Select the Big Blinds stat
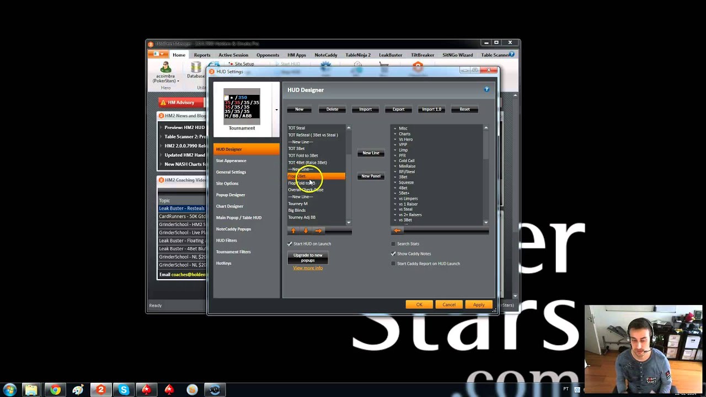This screenshot has width=706, height=397. pyautogui.click(x=316, y=210)
